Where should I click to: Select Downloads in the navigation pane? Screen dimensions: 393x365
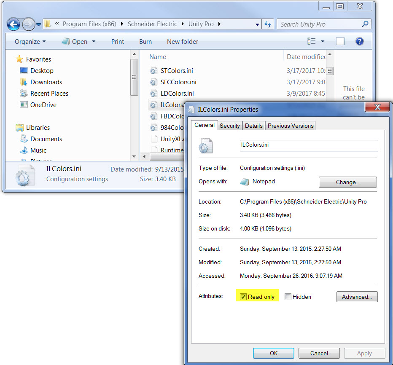coord(46,82)
